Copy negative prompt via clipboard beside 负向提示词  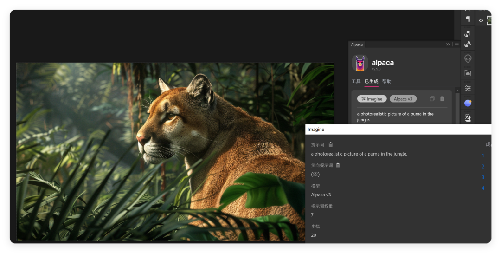pos(338,165)
